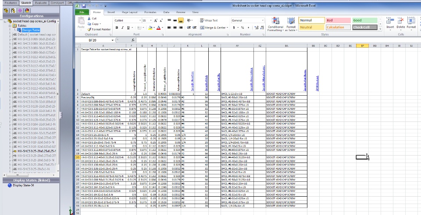
Task: Switch to the Review ribbon tab
Action: (x=181, y=12)
